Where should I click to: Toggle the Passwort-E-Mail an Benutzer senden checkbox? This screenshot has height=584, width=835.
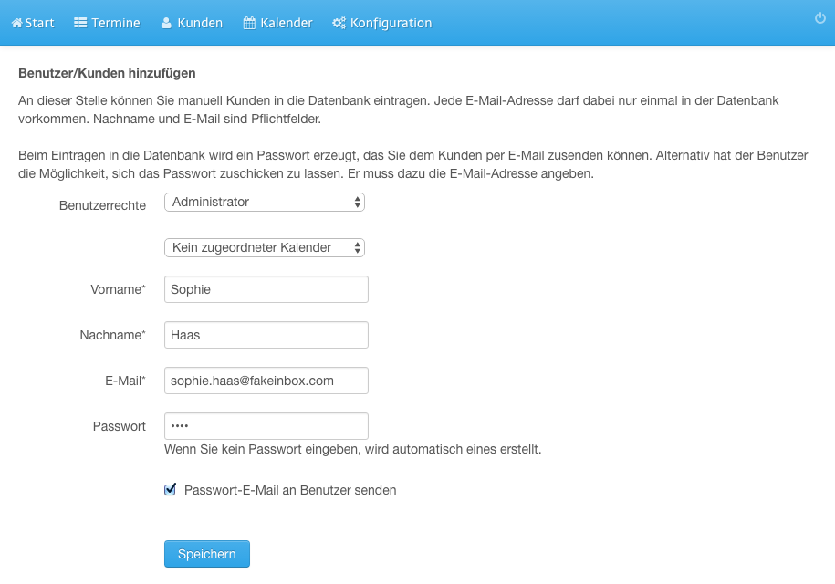pos(170,489)
